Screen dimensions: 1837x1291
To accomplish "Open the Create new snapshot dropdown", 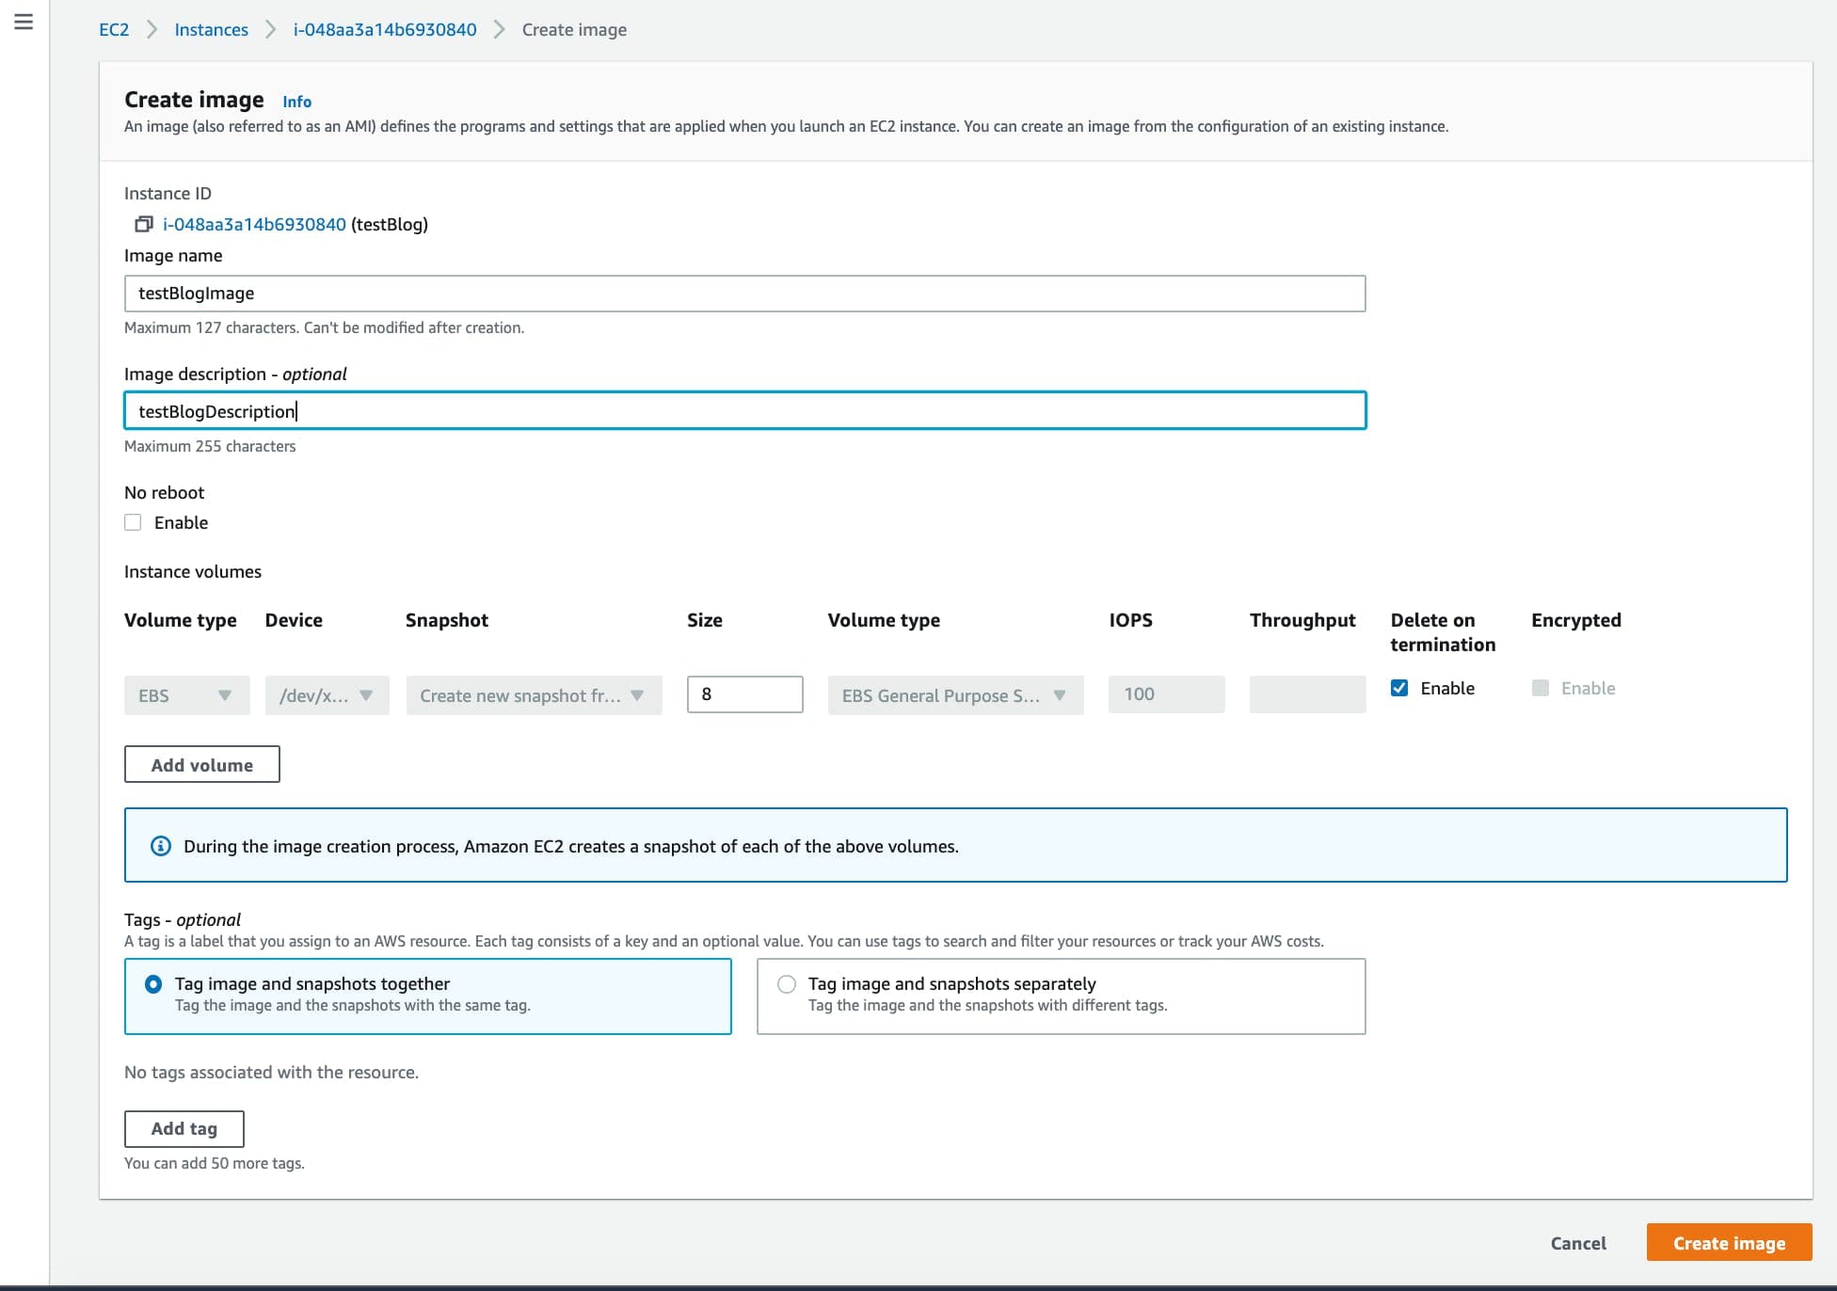I will [x=534, y=695].
